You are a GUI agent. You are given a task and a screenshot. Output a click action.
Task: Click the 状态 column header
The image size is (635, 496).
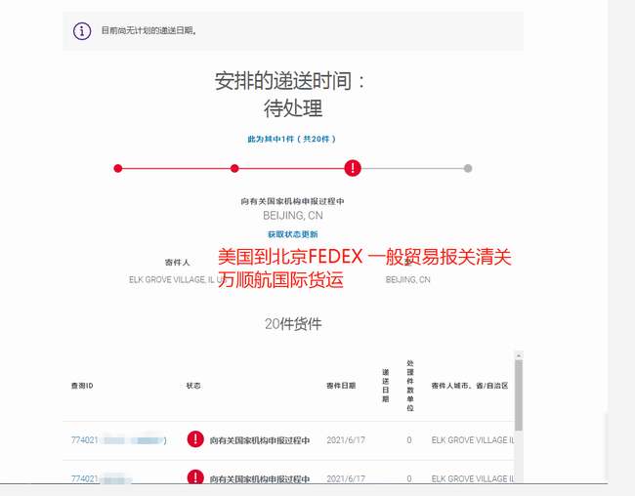(193, 386)
